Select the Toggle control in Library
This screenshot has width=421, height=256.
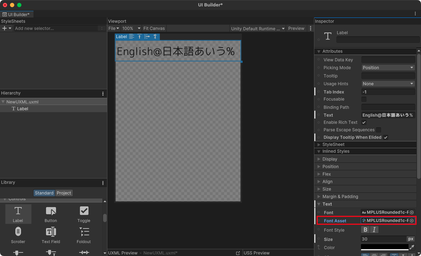[x=84, y=214]
